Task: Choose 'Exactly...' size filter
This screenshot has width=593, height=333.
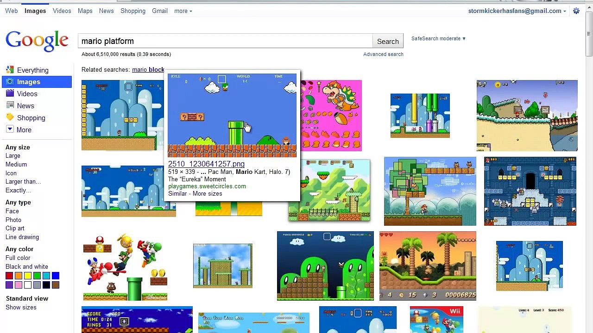Action: 19,190
